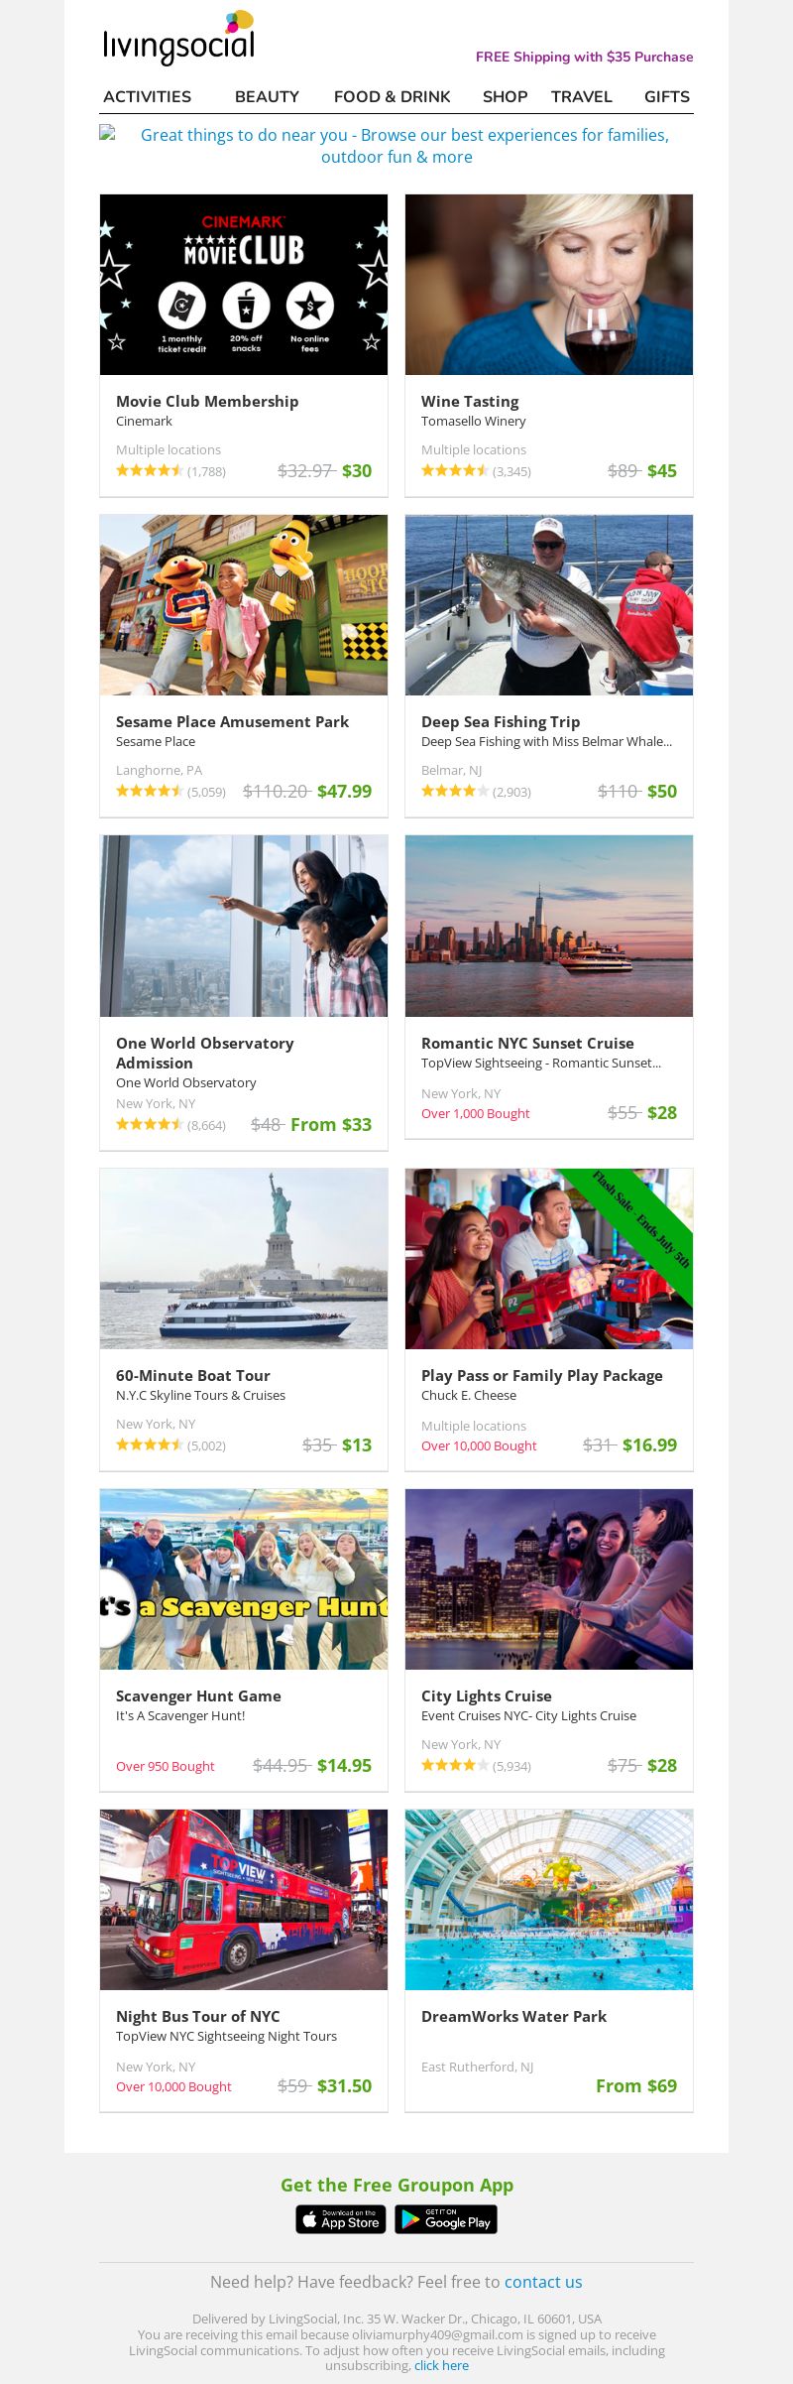Click the Chuck E. Cheese flash sale image

(x=549, y=1259)
